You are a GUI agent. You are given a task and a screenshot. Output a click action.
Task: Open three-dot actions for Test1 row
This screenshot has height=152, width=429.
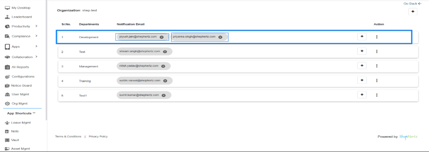[377, 95]
